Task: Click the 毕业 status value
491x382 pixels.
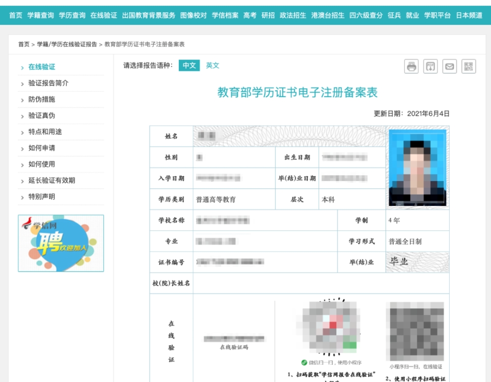Action: point(399,261)
